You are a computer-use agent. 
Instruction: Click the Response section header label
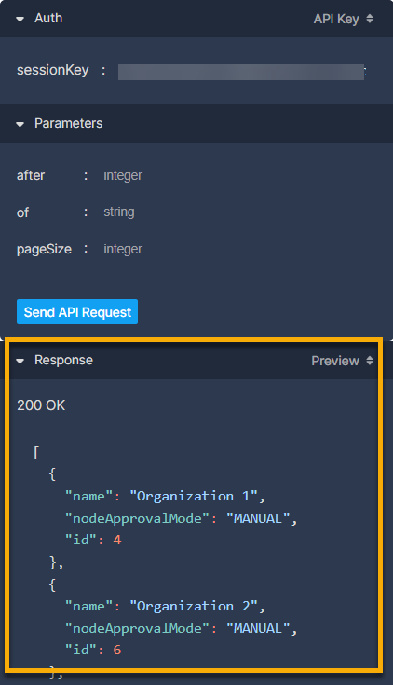point(63,361)
